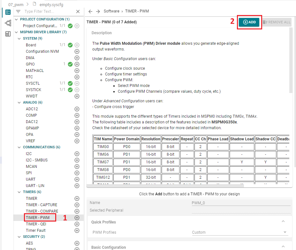The width and height of the screenshot is (296, 250).
Task: Add an SPI instance with plus icon
Action: coord(77,173)
